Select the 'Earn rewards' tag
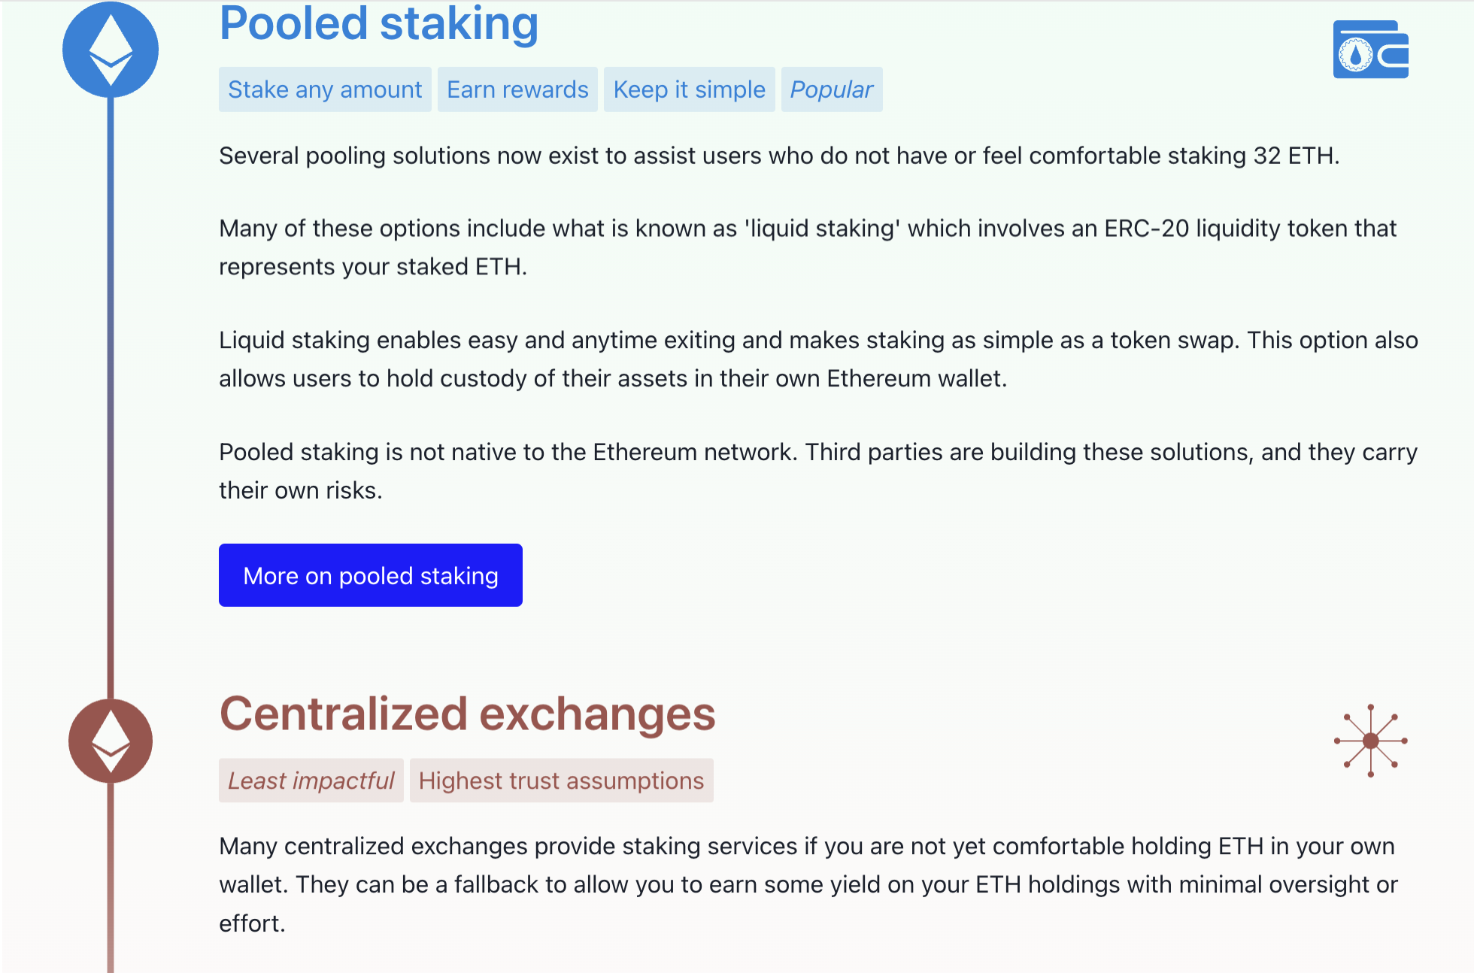The height and width of the screenshot is (973, 1474). click(517, 89)
